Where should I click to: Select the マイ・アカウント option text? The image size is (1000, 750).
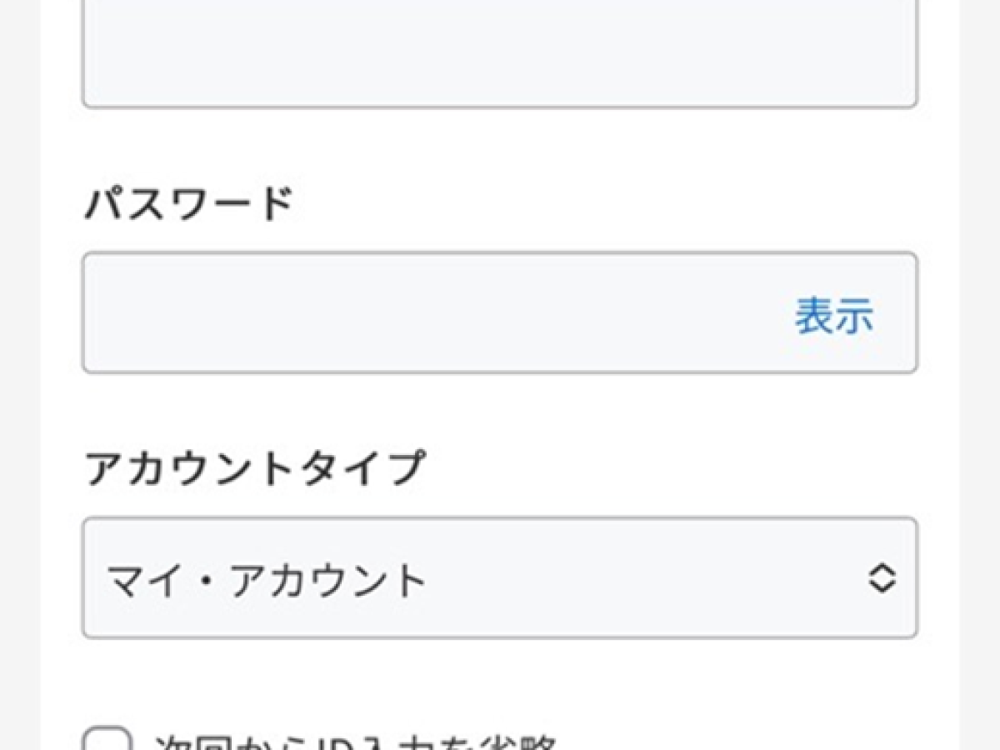267,580
